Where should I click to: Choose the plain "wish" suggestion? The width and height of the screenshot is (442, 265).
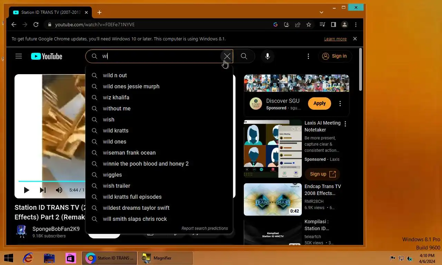(159, 119)
